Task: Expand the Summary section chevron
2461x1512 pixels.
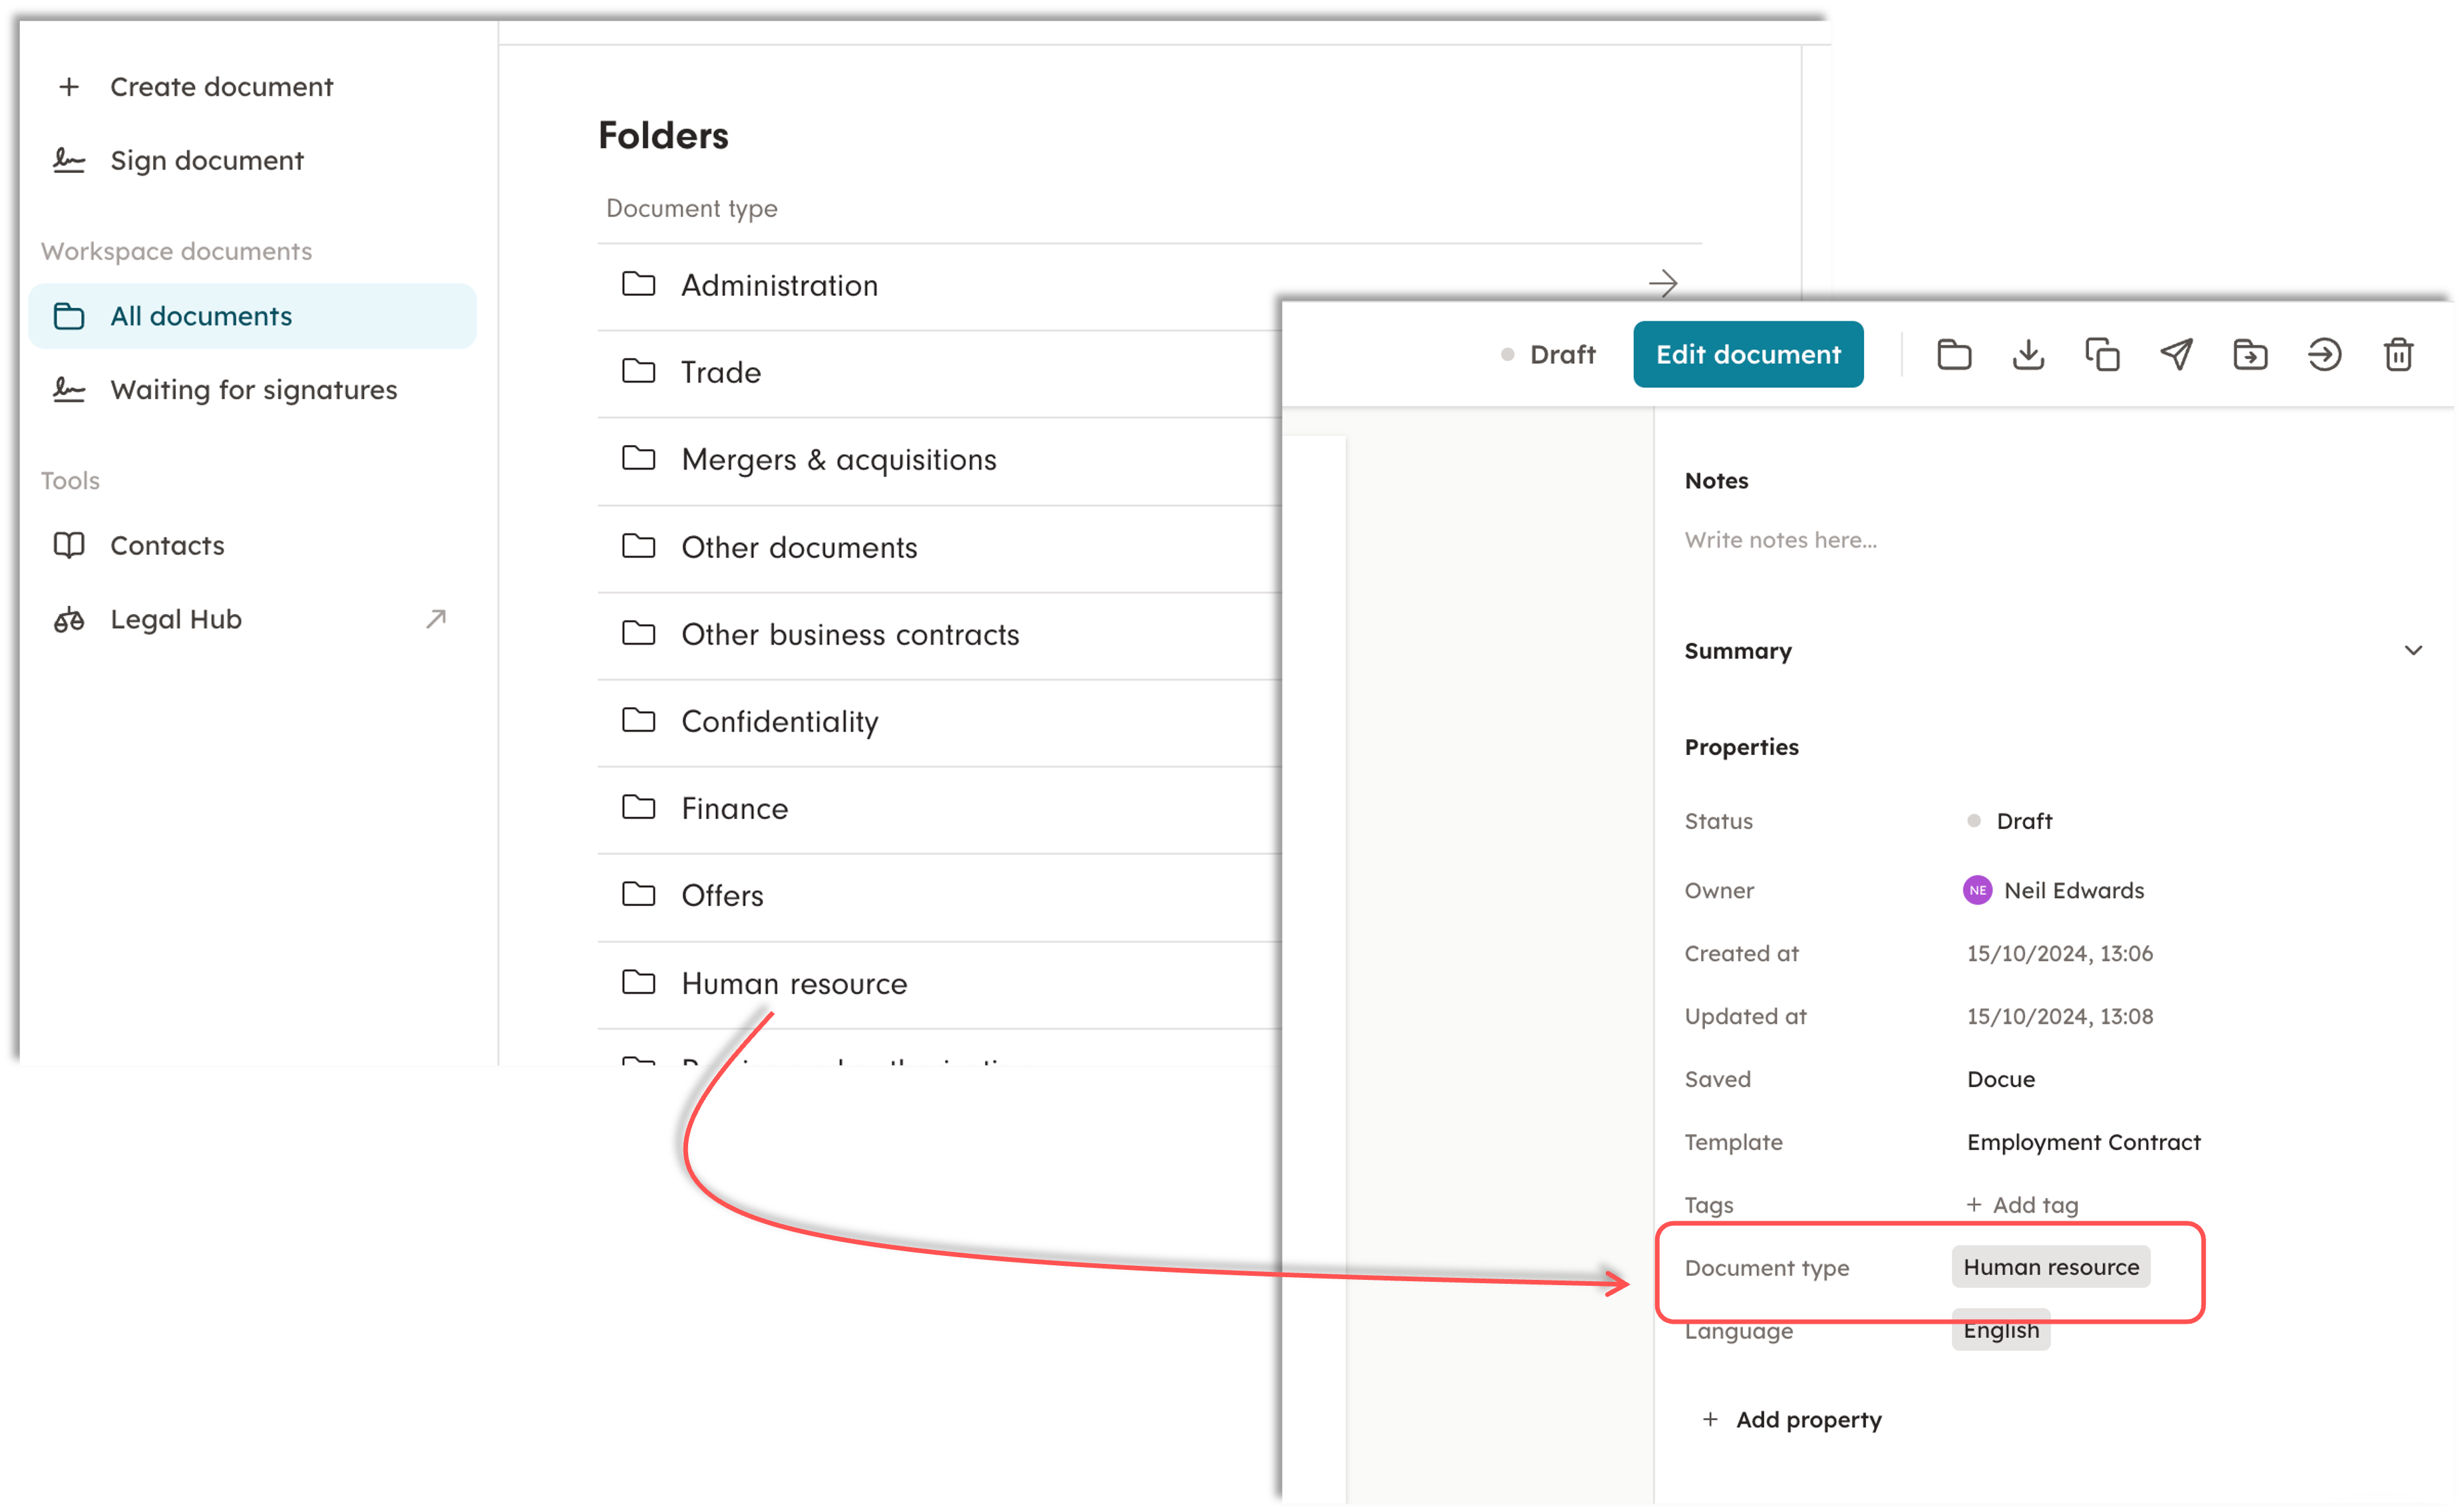Action: 2413,651
